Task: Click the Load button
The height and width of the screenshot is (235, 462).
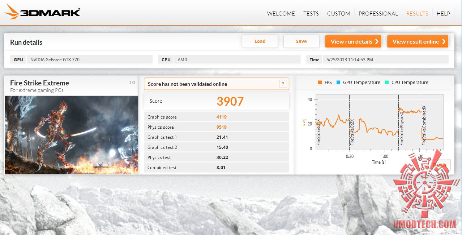Action: pyautogui.click(x=260, y=41)
